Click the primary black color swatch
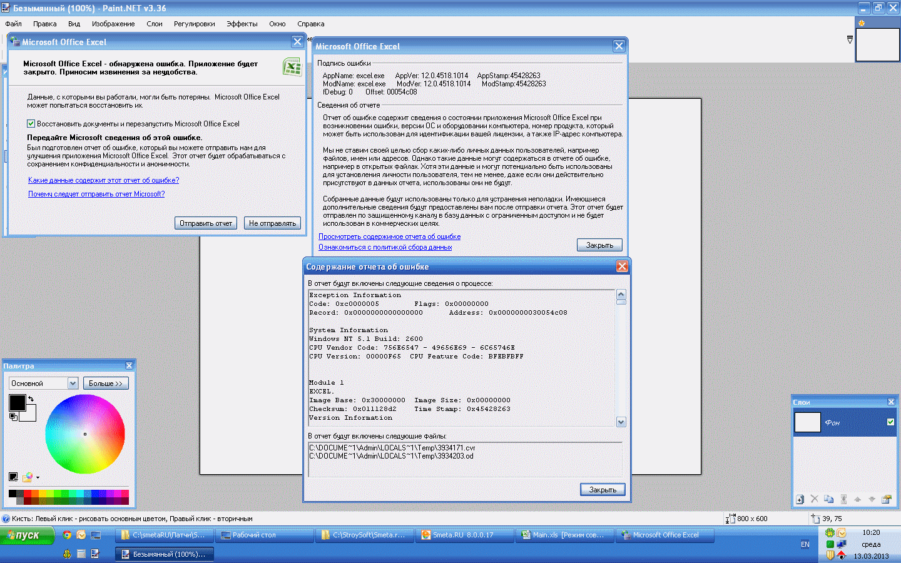This screenshot has width=901, height=563. 17,403
